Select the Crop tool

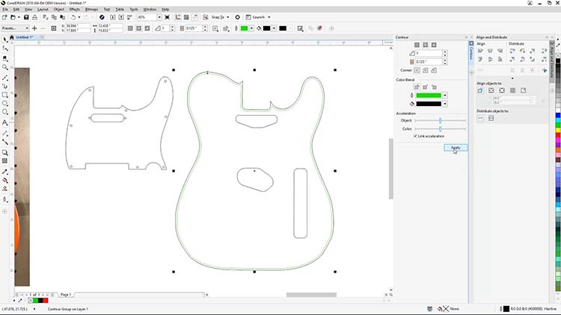4,58
